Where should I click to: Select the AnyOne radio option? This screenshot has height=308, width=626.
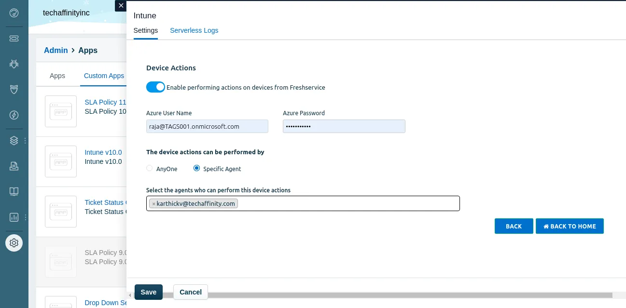(x=149, y=168)
